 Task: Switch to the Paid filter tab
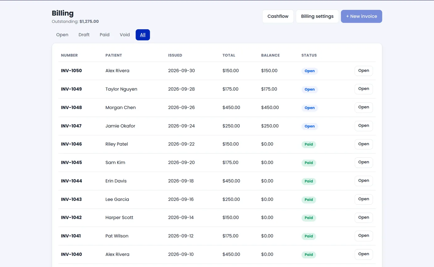(x=104, y=35)
